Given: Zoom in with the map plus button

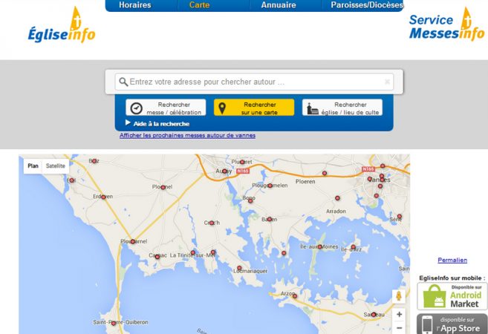Looking at the screenshot, I should coord(399,315).
